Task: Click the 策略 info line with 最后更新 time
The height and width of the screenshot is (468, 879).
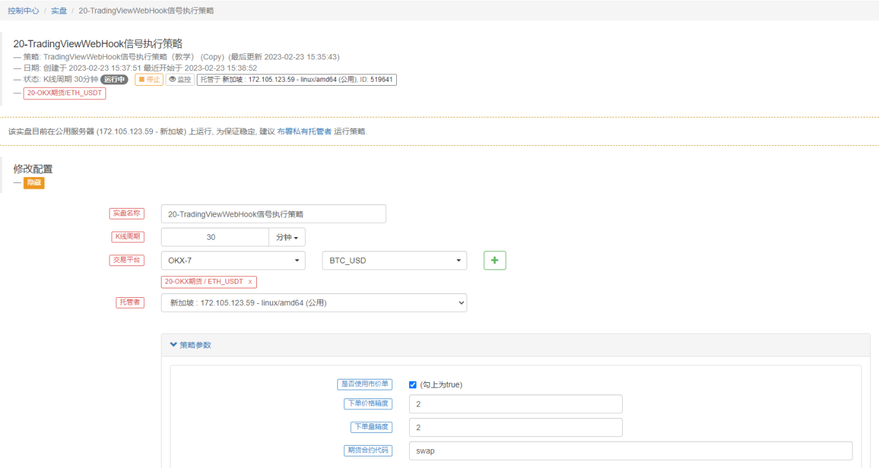Action: pos(176,57)
